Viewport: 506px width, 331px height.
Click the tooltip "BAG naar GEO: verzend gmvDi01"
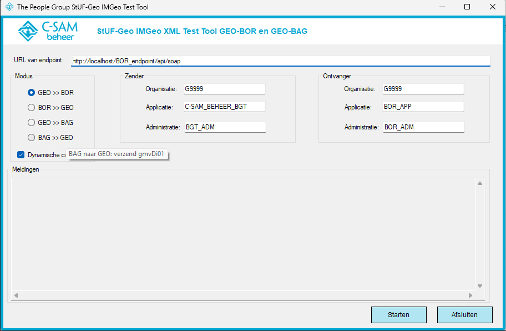pyautogui.click(x=117, y=154)
